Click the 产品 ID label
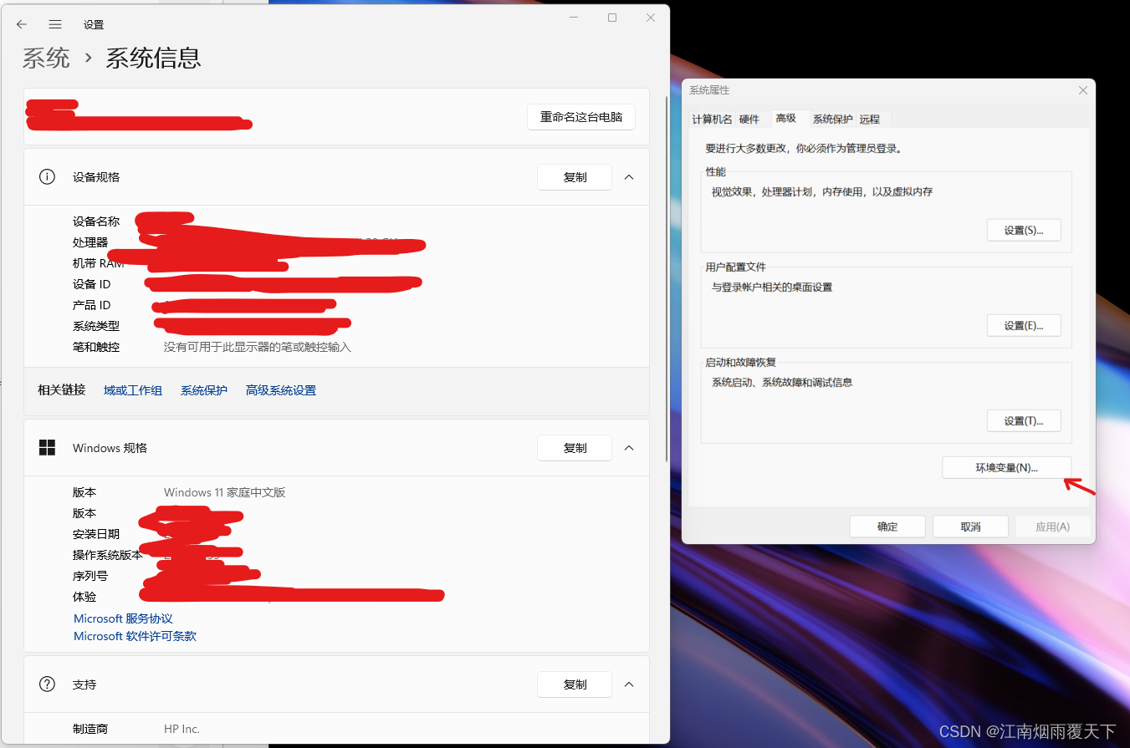The width and height of the screenshot is (1130, 748). 92,305
